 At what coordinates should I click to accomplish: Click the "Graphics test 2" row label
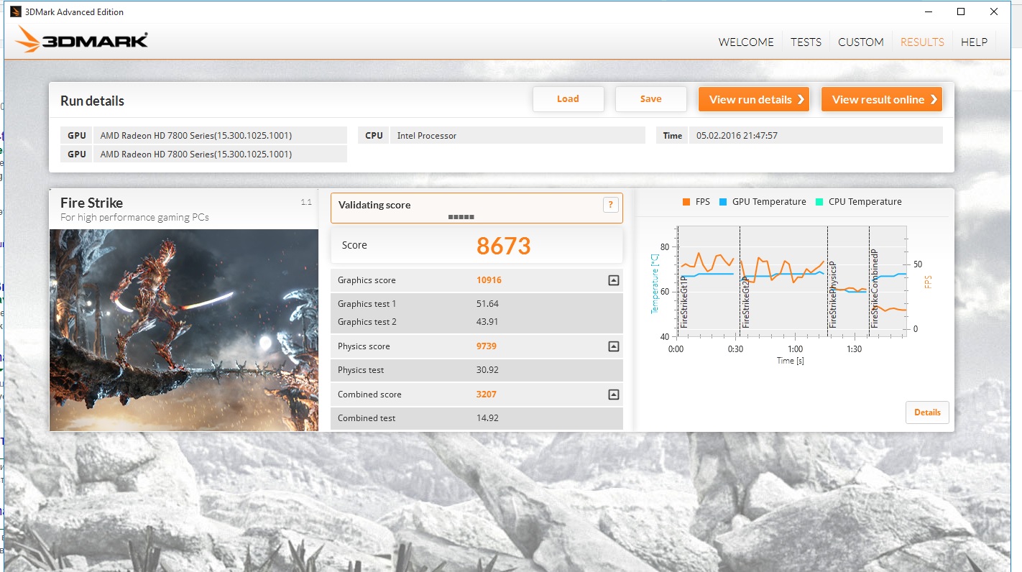tap(367, 322)
